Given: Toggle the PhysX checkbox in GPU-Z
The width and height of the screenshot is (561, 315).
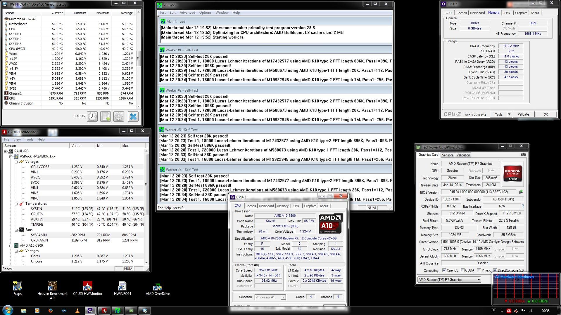Looking at the screenshot, I should 479,270.
